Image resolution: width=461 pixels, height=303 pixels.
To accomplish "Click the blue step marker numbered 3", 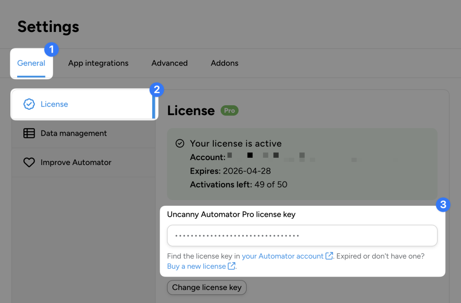I will click(443, 205).
